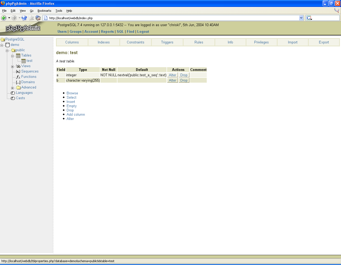Viewport: 341px width, 265px height.
Task: Click the Insert link below the table
Action: pyautogui.click(x=71, y=102)
